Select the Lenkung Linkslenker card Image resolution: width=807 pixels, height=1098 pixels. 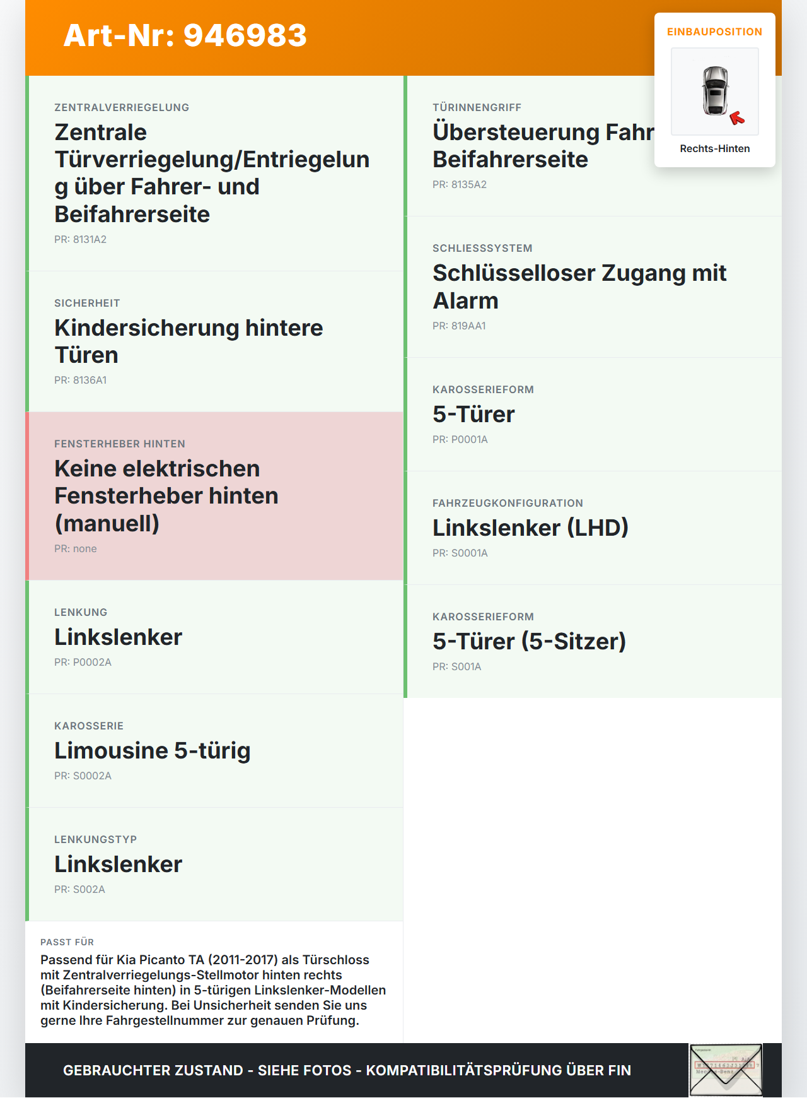pos(214,637)
